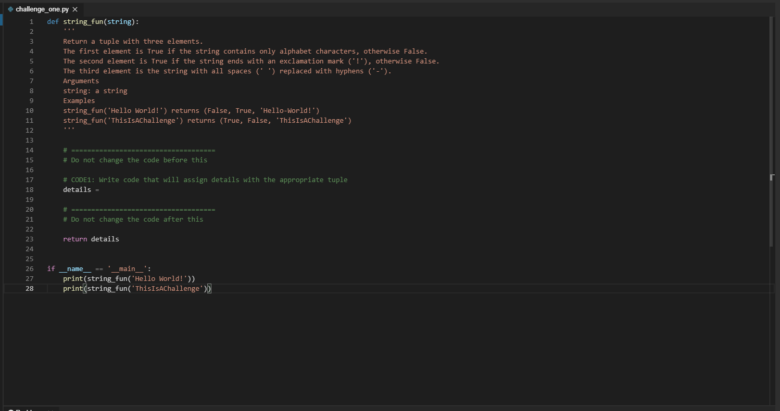Click the docstring line starting 'The third element is'

click(x=227, y=71)
